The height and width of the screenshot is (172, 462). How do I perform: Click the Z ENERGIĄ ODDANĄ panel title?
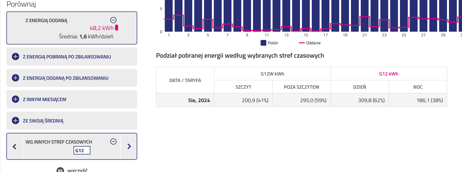point(46,21)
